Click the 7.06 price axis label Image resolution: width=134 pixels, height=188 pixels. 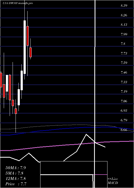pos(124,101)
